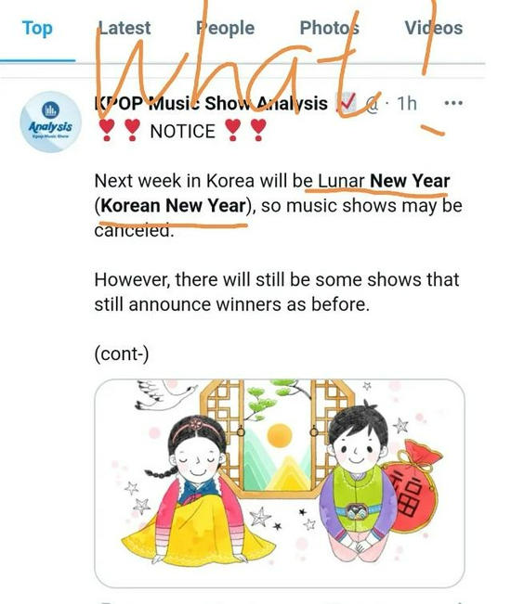Viewport: 511px width, 604px height.
Task: Switch to the Top tab
Action: [x=37, y=29]
